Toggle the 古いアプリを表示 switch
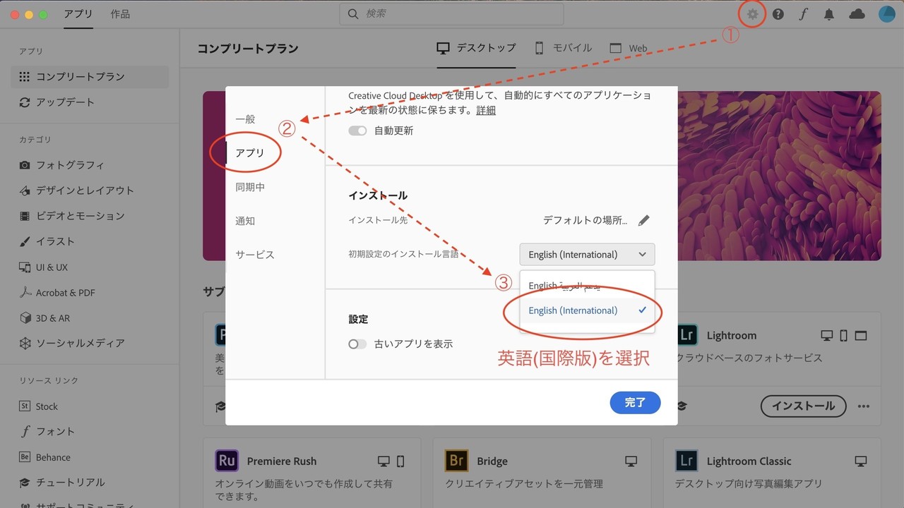The width and height of the screenshot is (904, 508). click(357, 344)
